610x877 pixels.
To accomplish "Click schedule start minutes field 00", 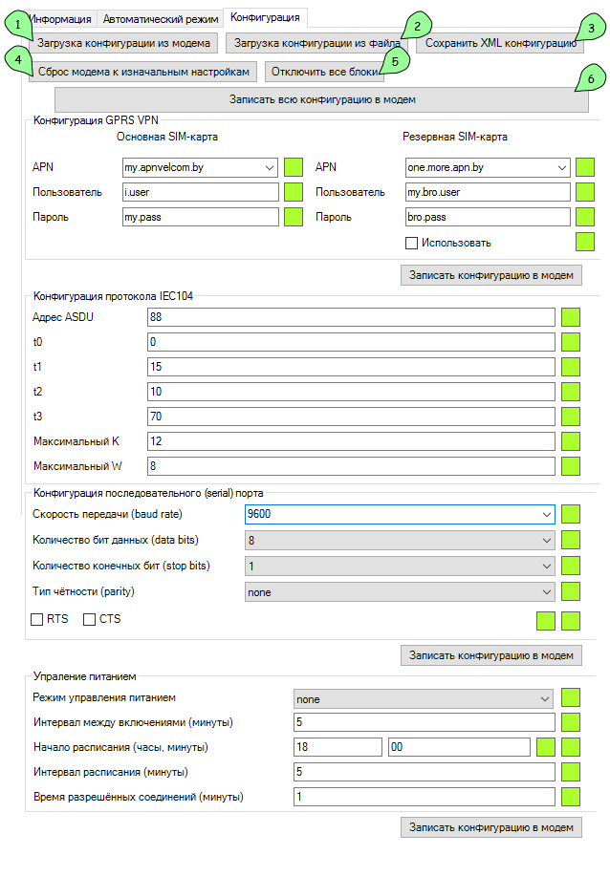I will (x=459, y=747).
